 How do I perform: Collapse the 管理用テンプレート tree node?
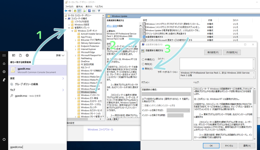click(69, 28)
